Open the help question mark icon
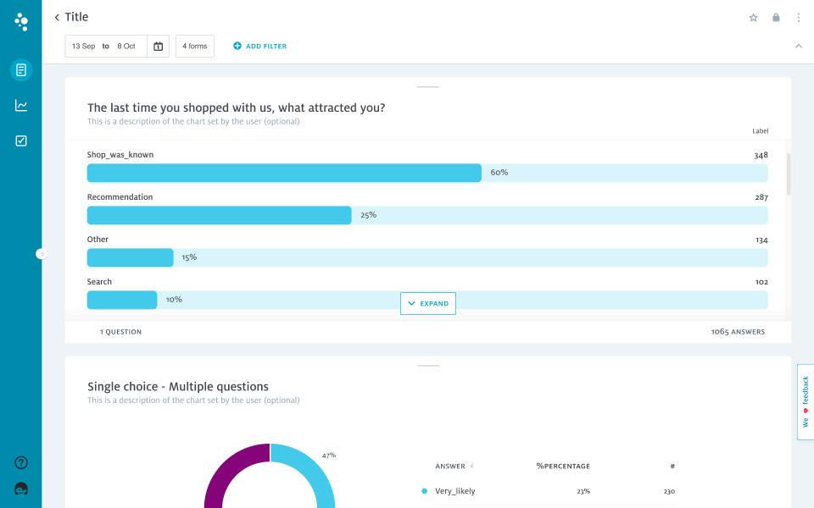The image size is (814, 508). click(21, 462)
